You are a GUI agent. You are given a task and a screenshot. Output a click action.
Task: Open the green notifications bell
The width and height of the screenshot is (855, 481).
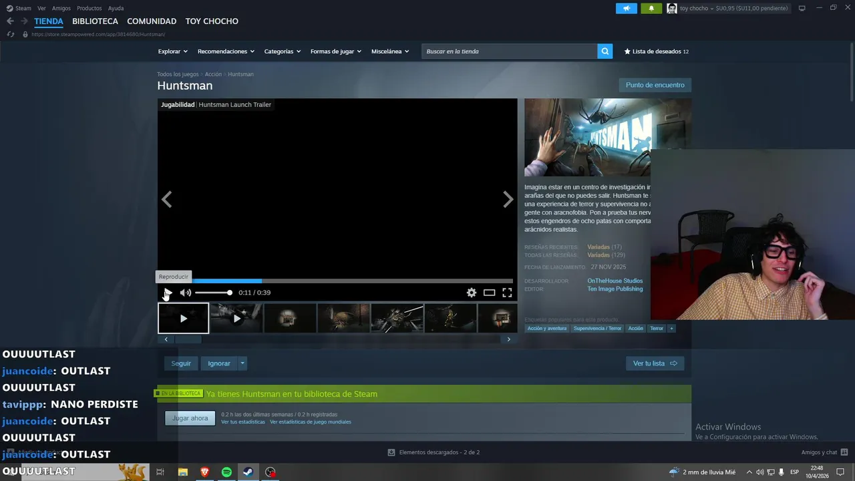click(x=651, y=8)
